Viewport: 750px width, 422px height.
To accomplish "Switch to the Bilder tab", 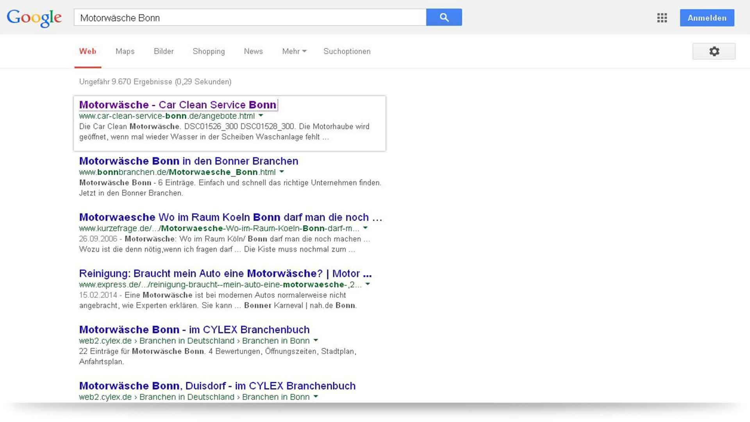I will point(164,51).
